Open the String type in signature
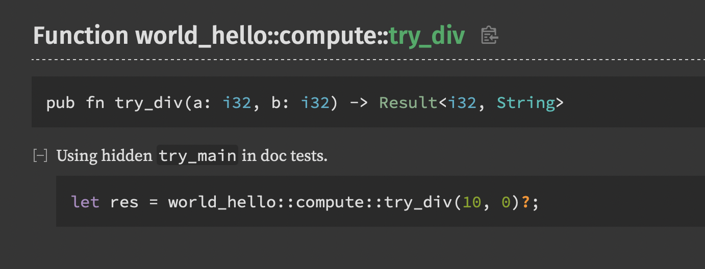Screen dimensions: 705x269 tap(526, 103)
